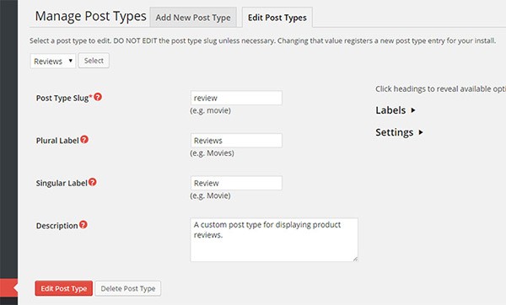This screenshot has height=305, width=506.
Task: Click the Delete Post Type button
Action: pyautogui.click(x=128, y=288)
